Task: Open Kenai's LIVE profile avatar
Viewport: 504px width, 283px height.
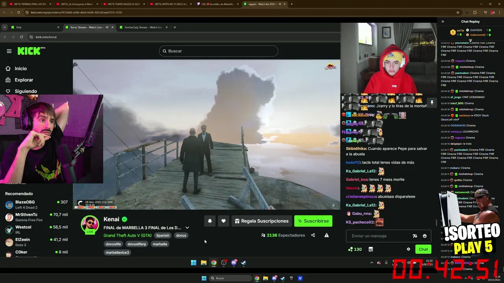Action: click(x=90, y=224)
